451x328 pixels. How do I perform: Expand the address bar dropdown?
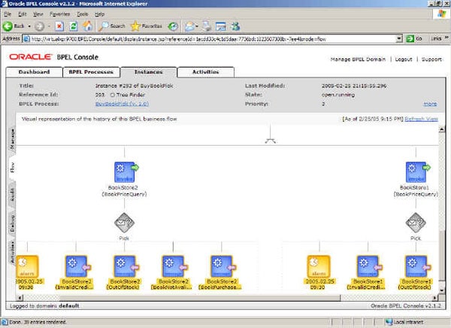pyautogui.click(x=399, y=38)
